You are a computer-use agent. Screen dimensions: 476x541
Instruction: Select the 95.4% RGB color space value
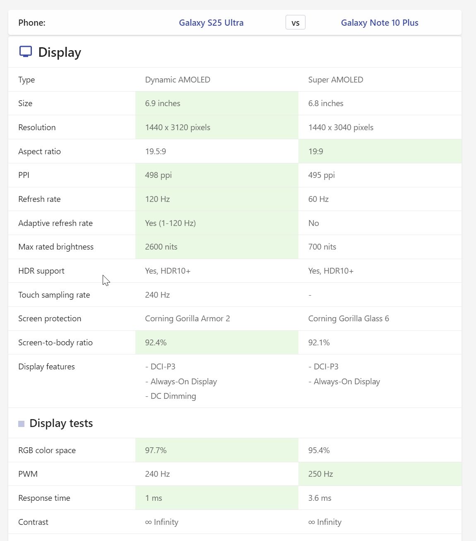(x=319, y=450)
